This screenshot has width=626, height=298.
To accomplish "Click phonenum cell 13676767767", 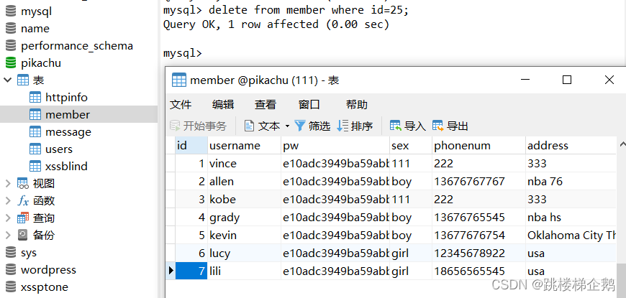I will (479, 182).
